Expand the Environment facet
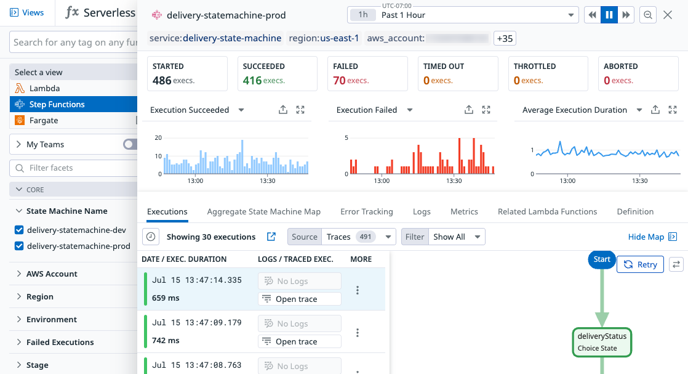 19,319
